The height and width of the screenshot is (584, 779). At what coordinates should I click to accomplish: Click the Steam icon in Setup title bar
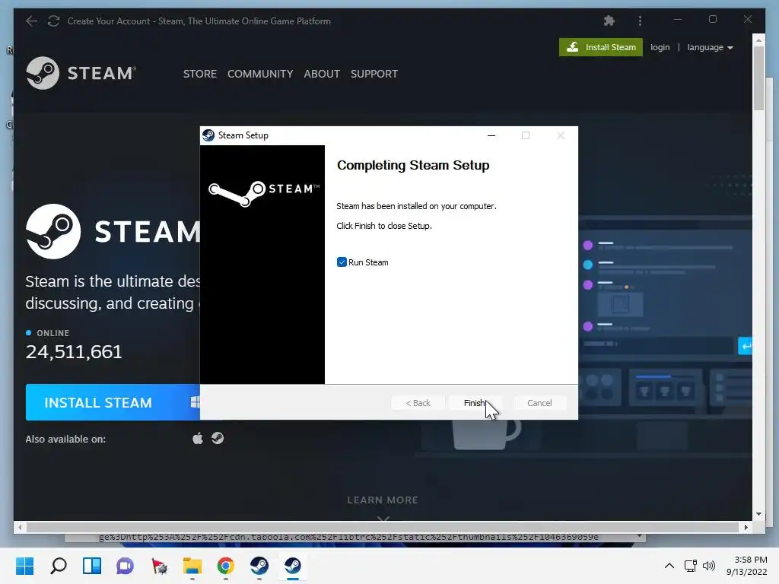208,135
